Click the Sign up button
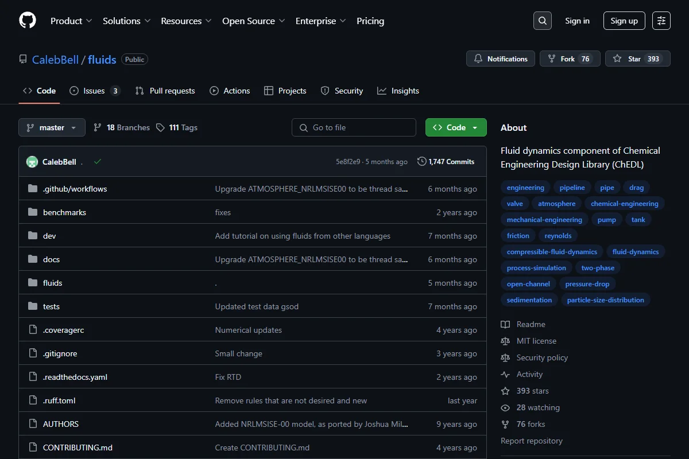Image resolution: width=689 pixels, height=459 pixels. (x=624, y=21)
